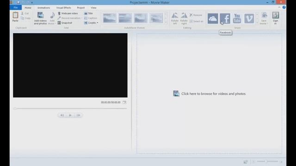This screenshot has height=166, width=296.
Task: Click the Remove button
Action: pos(196,15)
